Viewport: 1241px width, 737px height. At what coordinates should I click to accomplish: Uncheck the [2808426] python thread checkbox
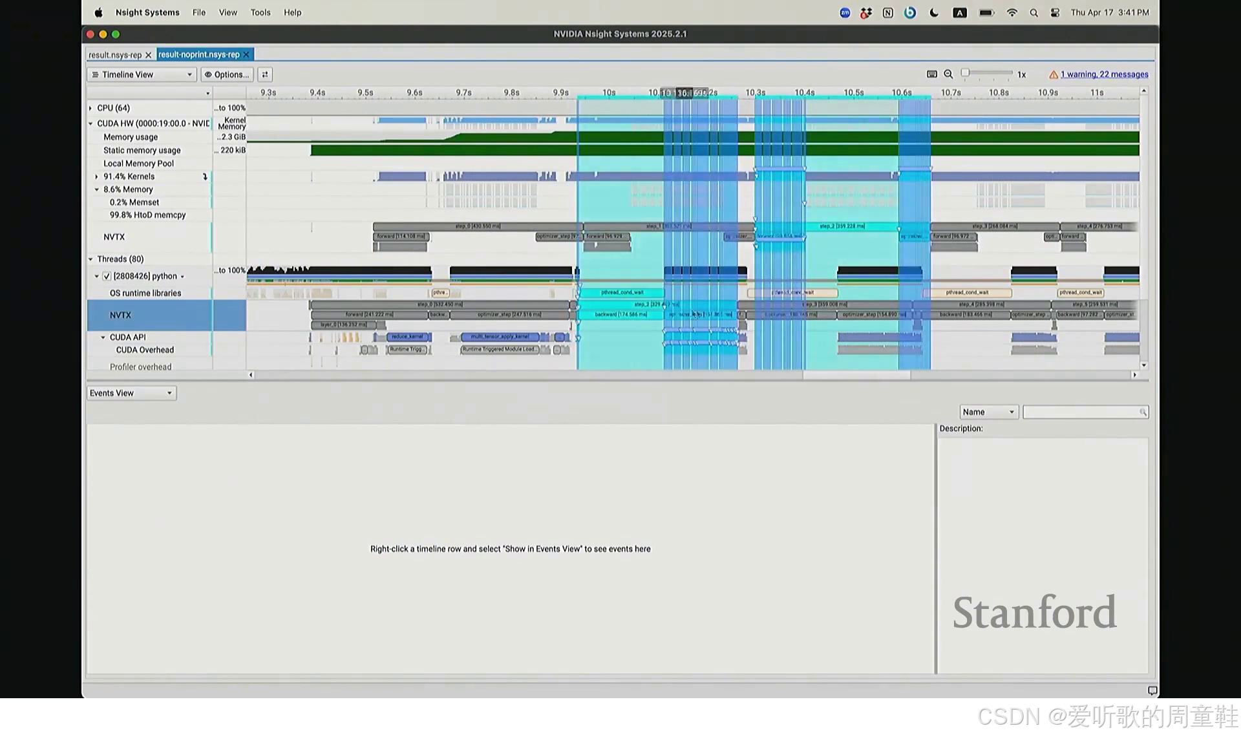(x=107, y=276)
